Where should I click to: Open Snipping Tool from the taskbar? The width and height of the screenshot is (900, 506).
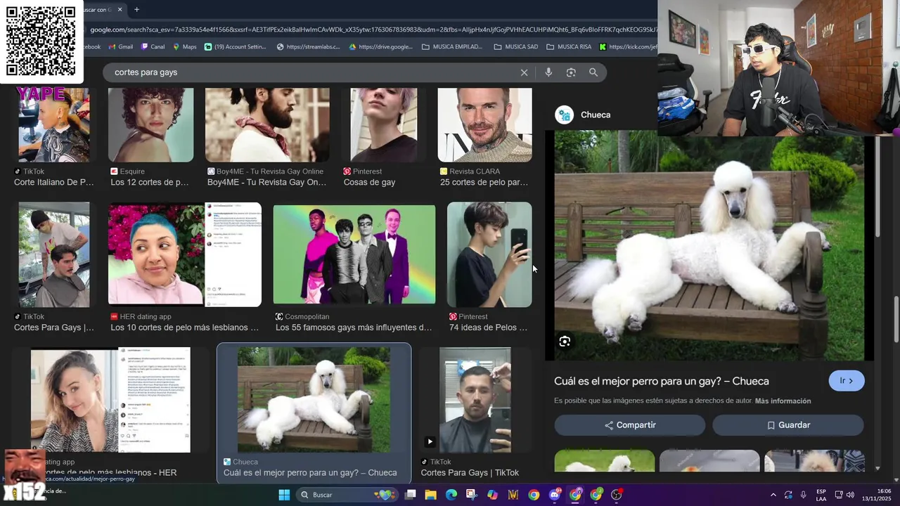(471, 495)
